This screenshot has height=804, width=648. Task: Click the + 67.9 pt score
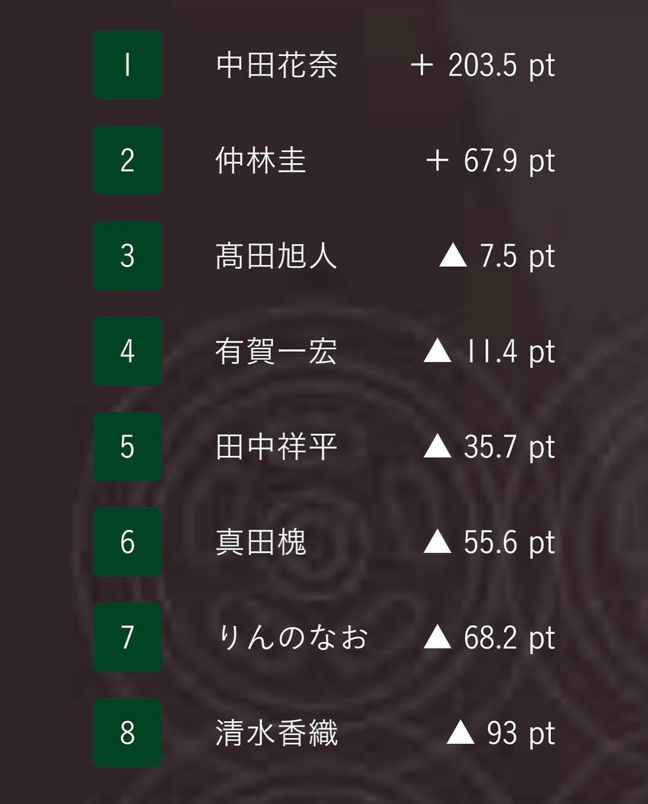[491, 161]
